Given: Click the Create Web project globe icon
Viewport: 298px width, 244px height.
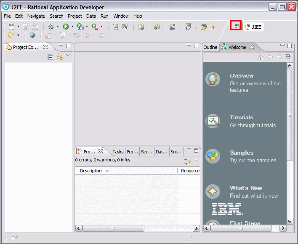Looking at the screenshot, I should click(141, 27).
